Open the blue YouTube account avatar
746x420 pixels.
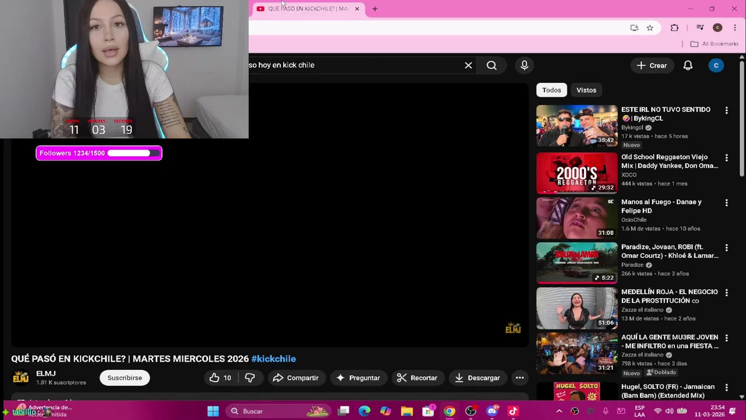point(716,65)
